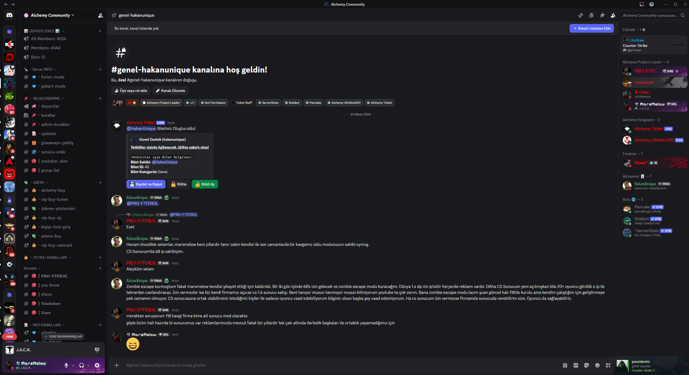This screenshot has height=375, width=689.
Task: Click Üye veya rol ekle button
Action: coord(131,91)
